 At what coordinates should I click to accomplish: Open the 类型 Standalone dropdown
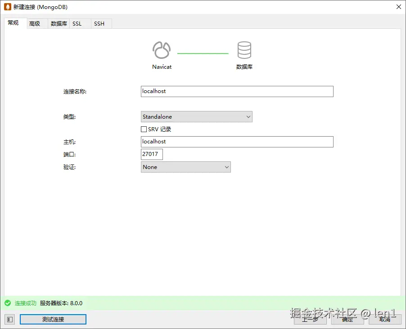coord(197,117)
